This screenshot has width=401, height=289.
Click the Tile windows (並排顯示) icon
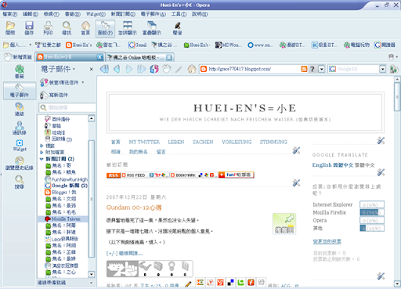tap(128, 28)
